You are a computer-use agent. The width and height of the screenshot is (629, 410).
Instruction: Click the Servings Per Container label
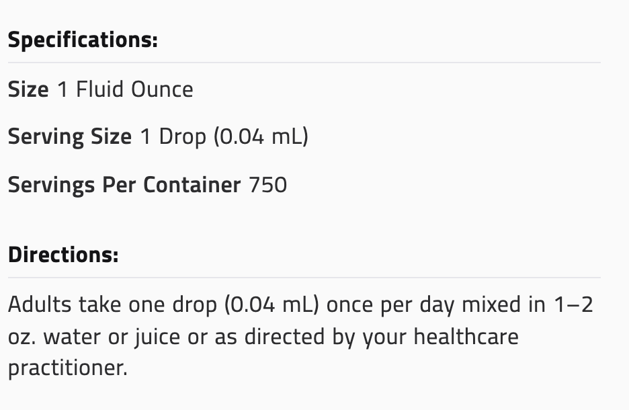pyautogui.click(x=124, y=184)
